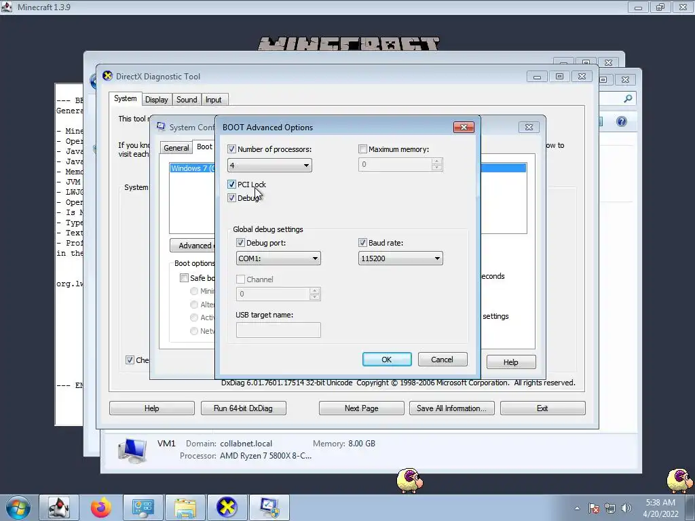Switch to System Configuration taskbar icon
This screenshot has width=695, height=521.
(x=269, y=507)
